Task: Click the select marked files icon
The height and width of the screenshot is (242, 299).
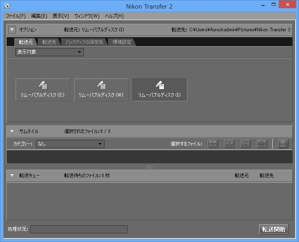Action: tap(229, 143)
